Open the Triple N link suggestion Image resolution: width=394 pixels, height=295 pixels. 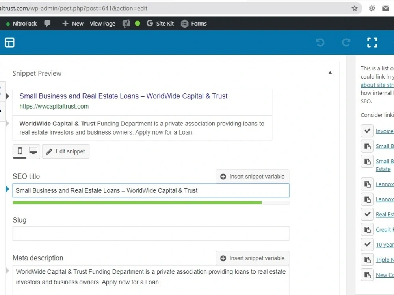point(385,260)
